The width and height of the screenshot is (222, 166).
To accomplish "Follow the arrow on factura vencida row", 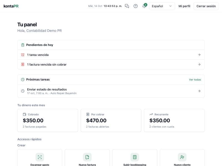I will click(x=199, y=64).
